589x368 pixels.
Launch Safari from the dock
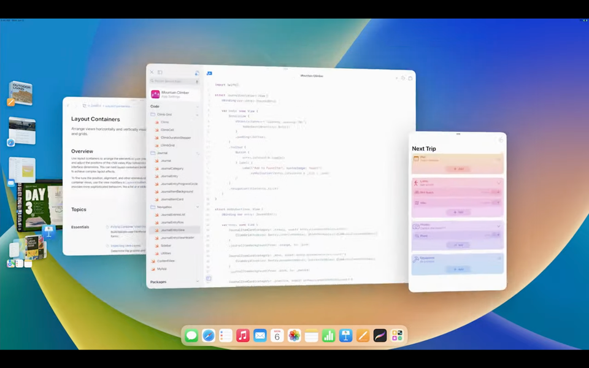click(x=209, y=335)
